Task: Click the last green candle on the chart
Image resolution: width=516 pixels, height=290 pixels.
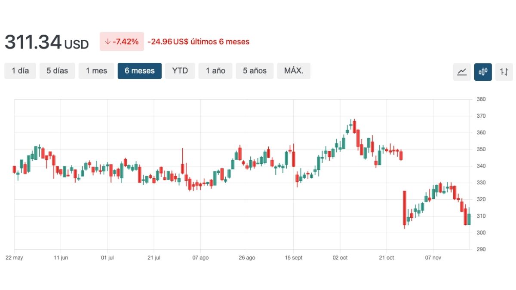Action: [x=469, y=219]
